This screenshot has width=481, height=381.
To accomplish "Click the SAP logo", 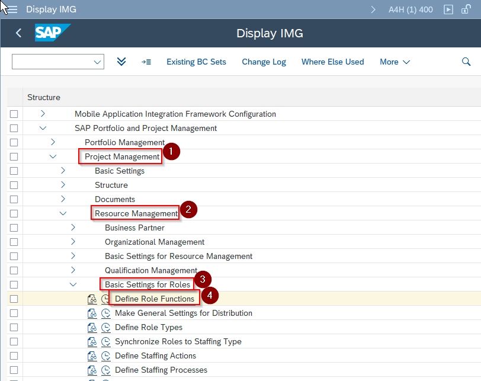I will tap(53, 33).
